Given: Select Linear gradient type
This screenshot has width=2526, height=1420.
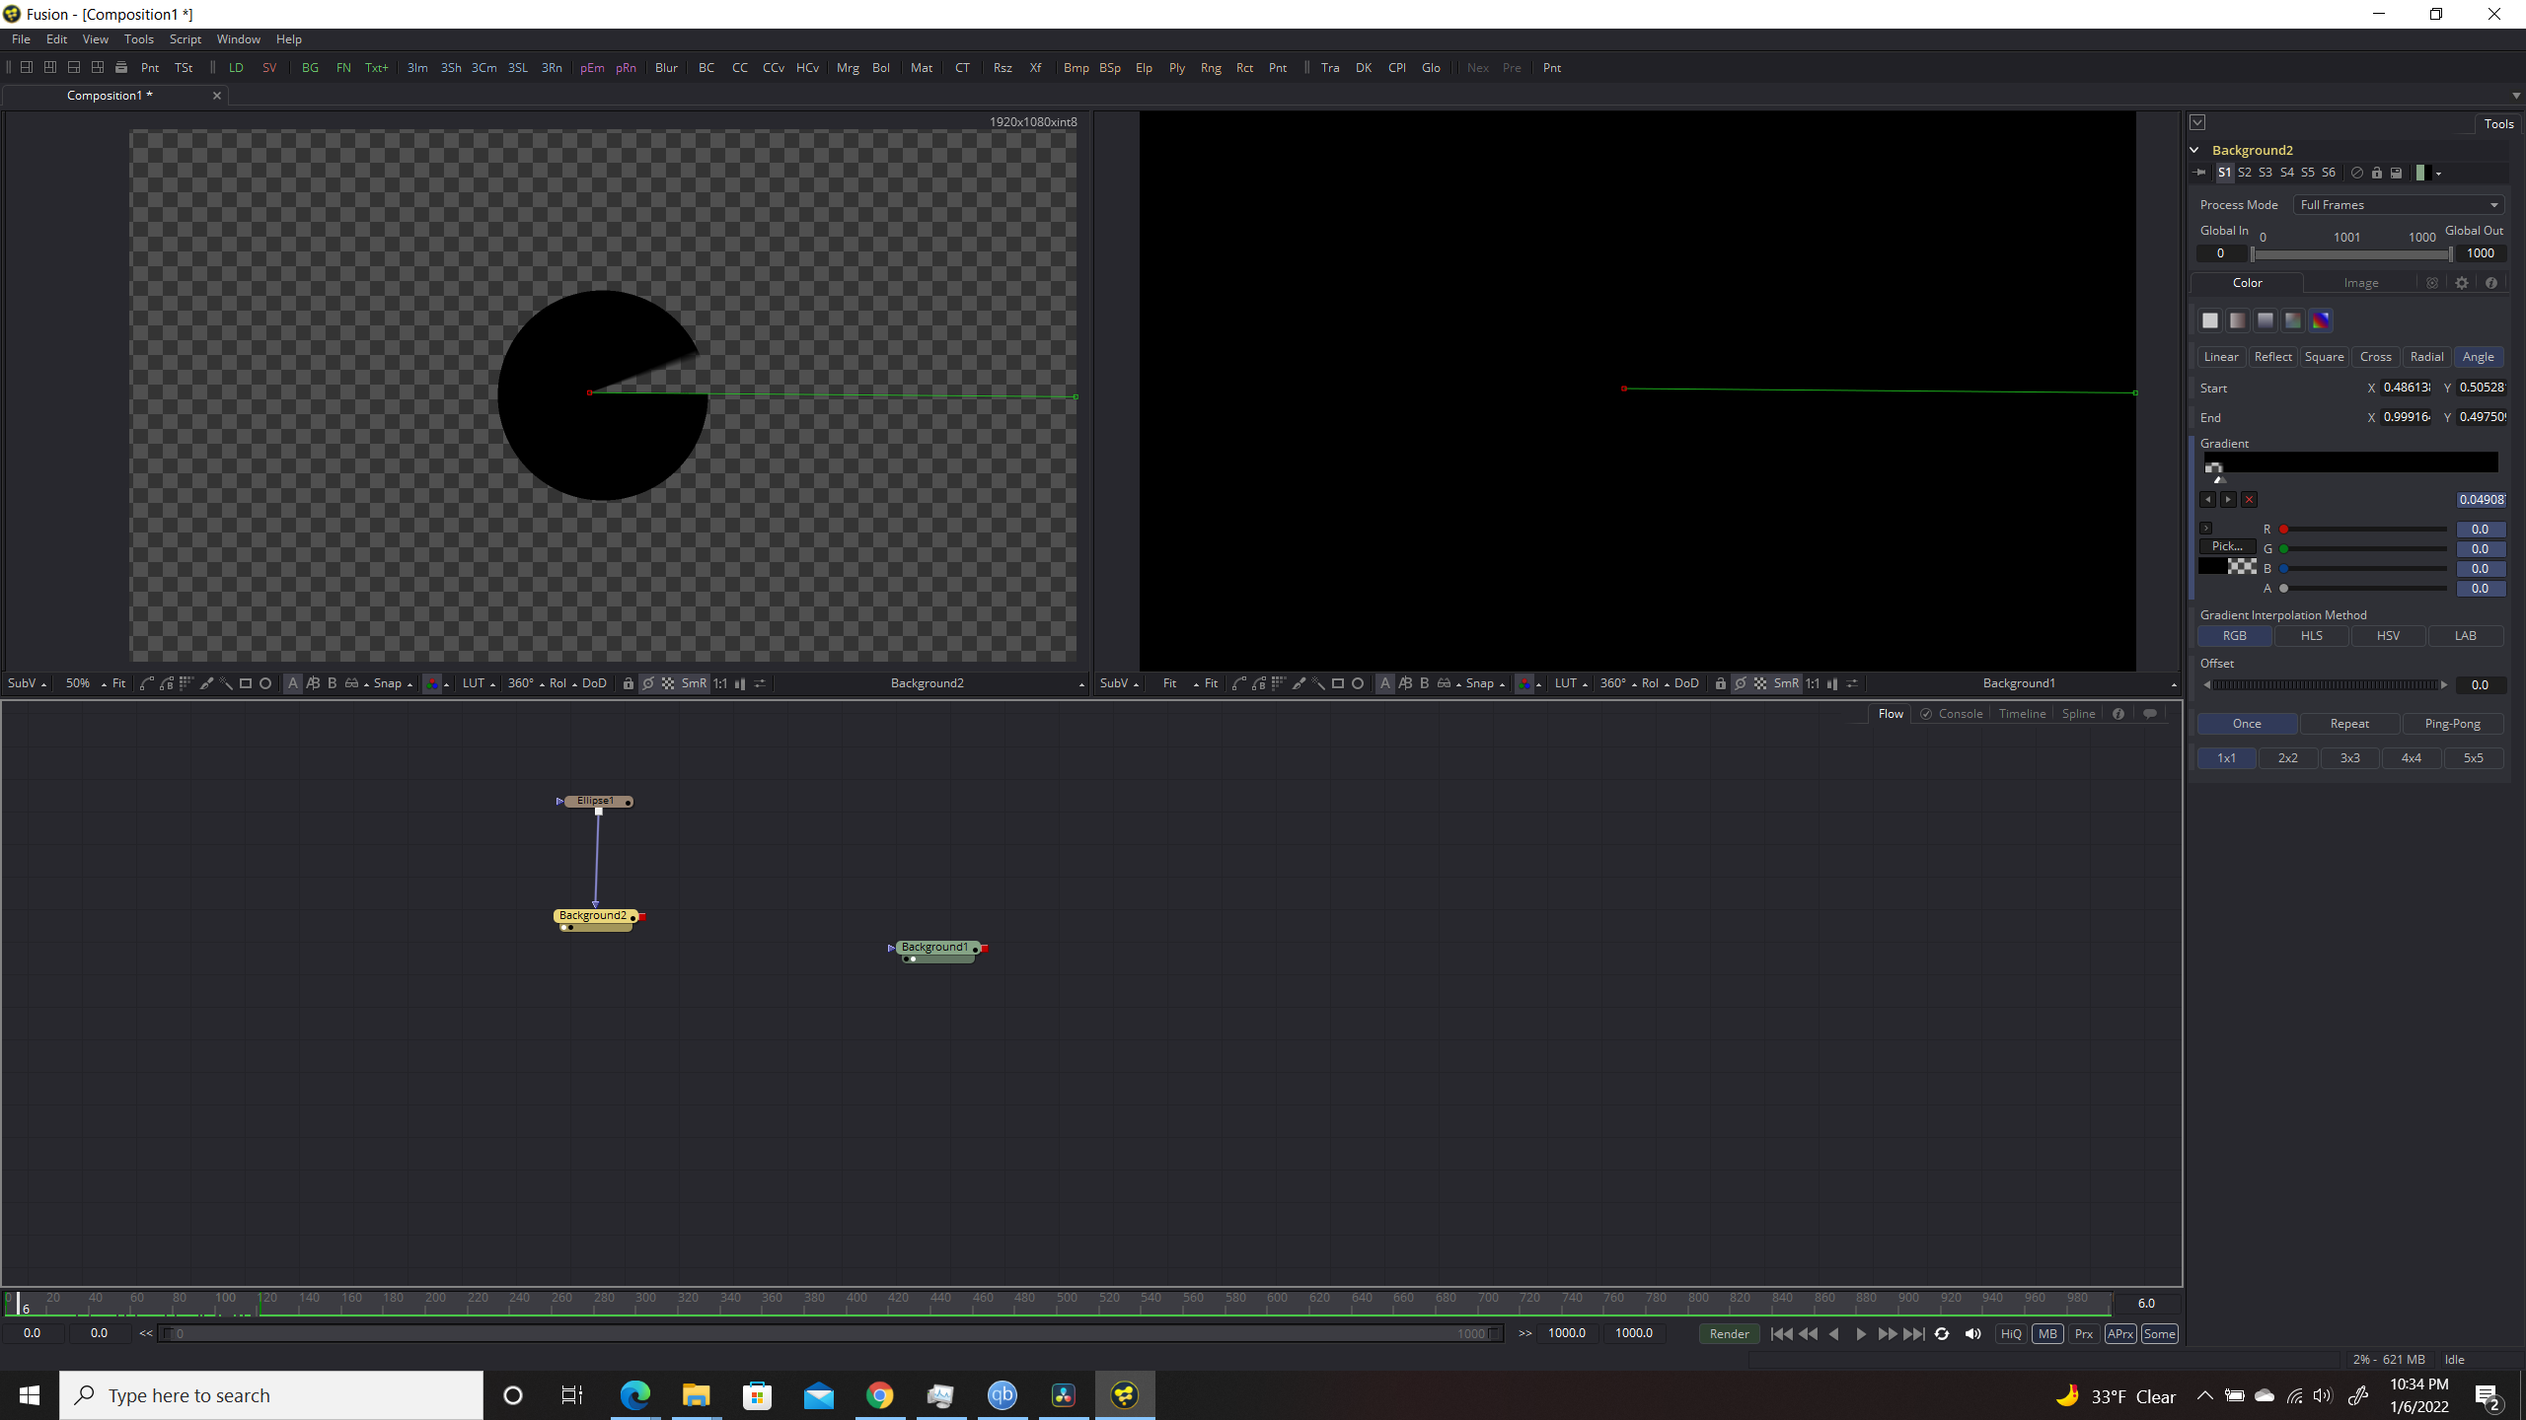Looking at the screenshot, I should tap(2221, 357).
